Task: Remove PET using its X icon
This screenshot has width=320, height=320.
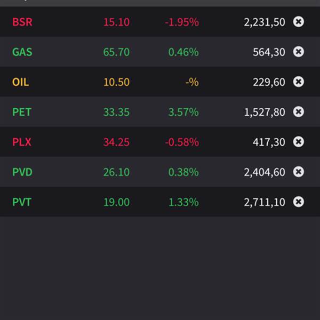Action: [x=299, y=112]
